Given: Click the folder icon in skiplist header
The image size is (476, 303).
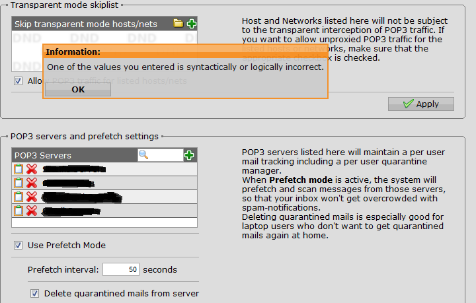Looking at the screenshot, I should 178,24.
